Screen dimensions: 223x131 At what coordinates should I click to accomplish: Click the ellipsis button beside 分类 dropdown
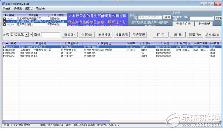31,34
